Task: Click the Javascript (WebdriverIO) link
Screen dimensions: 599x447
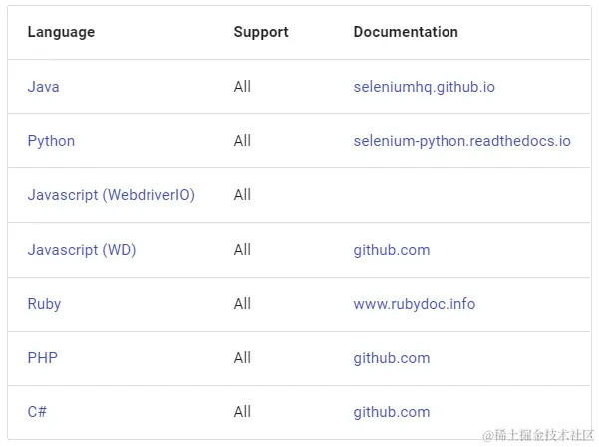Action: pos(111,195)
